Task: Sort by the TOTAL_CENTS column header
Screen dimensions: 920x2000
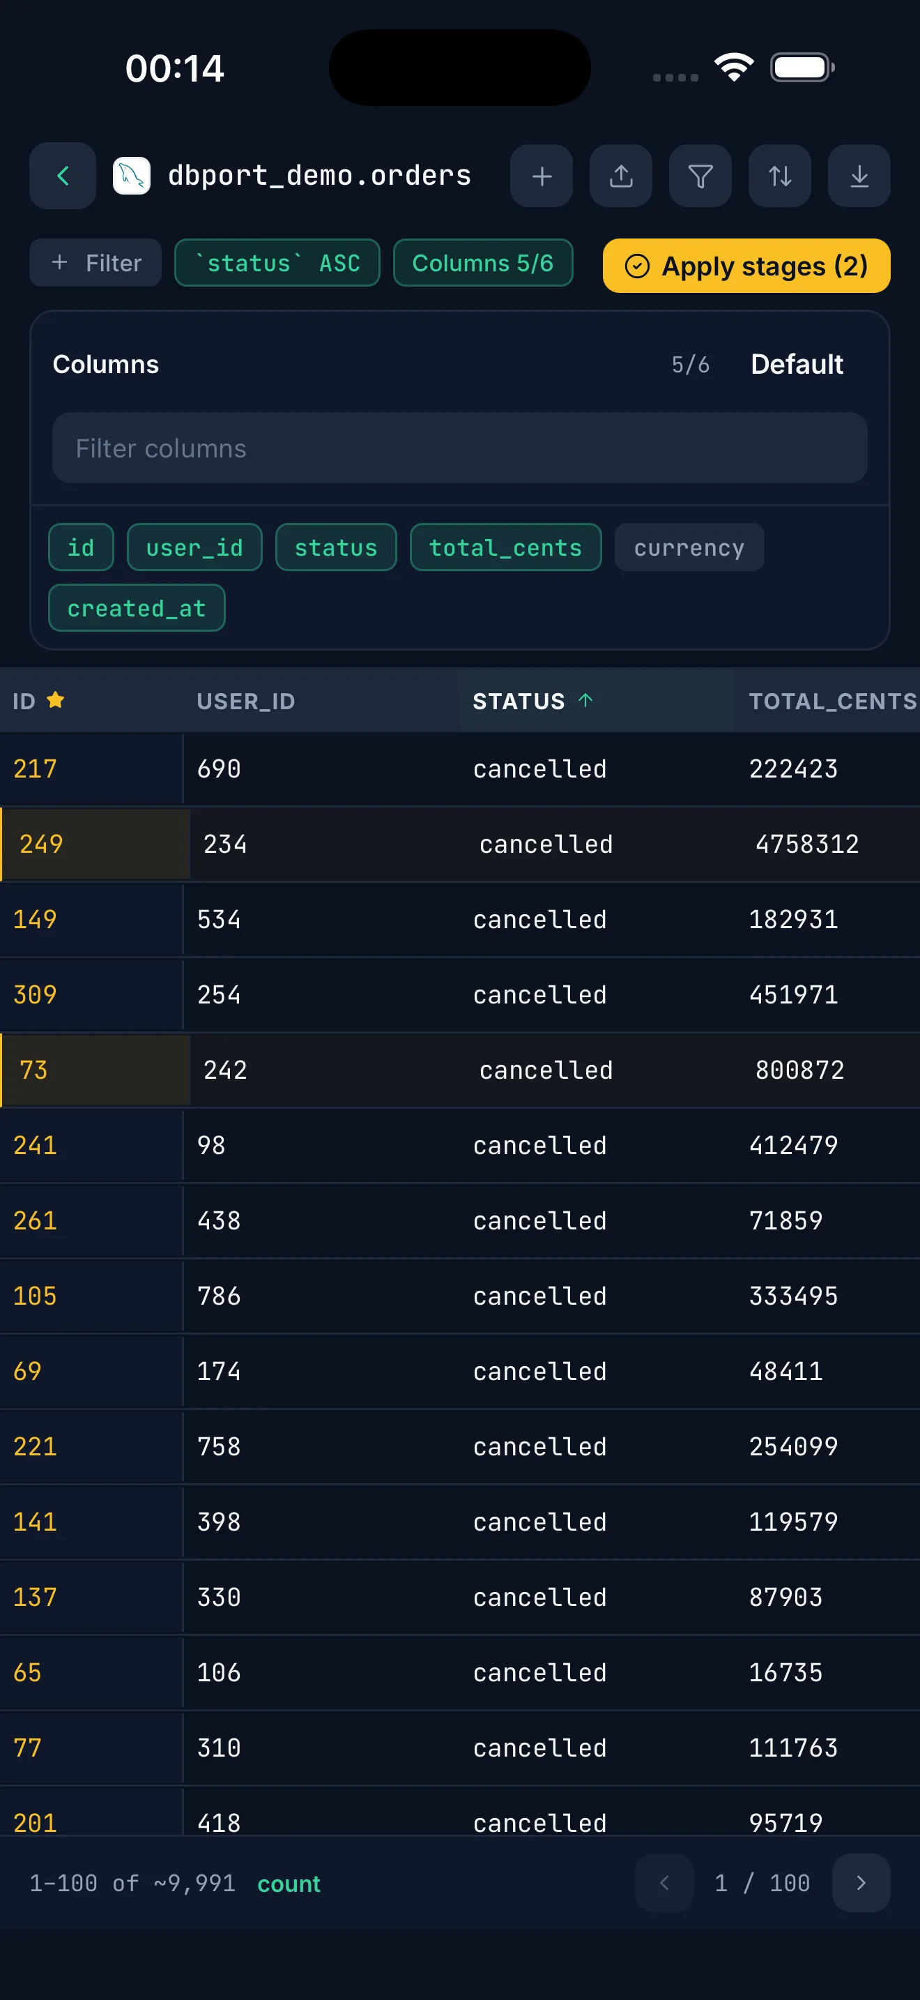Action: (x=828, y=700)
